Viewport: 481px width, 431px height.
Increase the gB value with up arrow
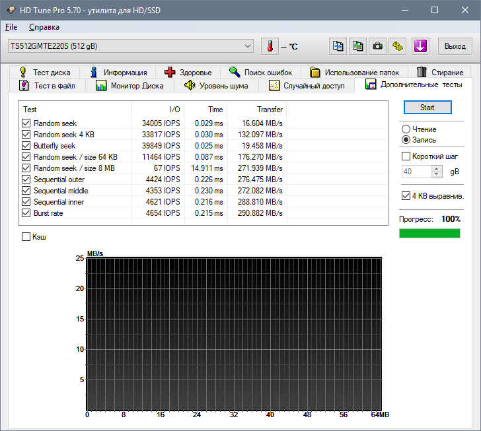[x=436, y=168]
